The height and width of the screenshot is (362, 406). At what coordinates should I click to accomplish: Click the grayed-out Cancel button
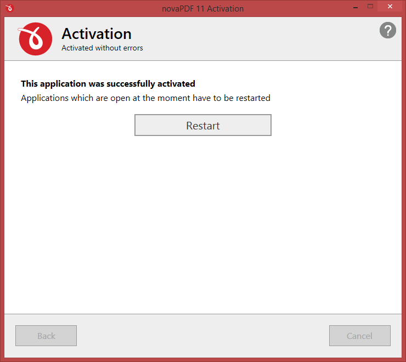(x=360, y=336)
